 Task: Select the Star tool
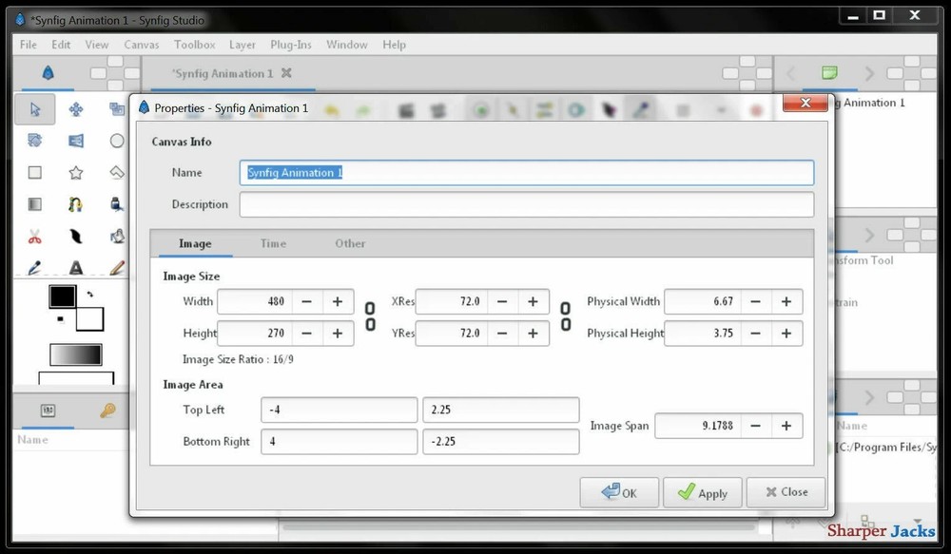[x=76, y=173]
